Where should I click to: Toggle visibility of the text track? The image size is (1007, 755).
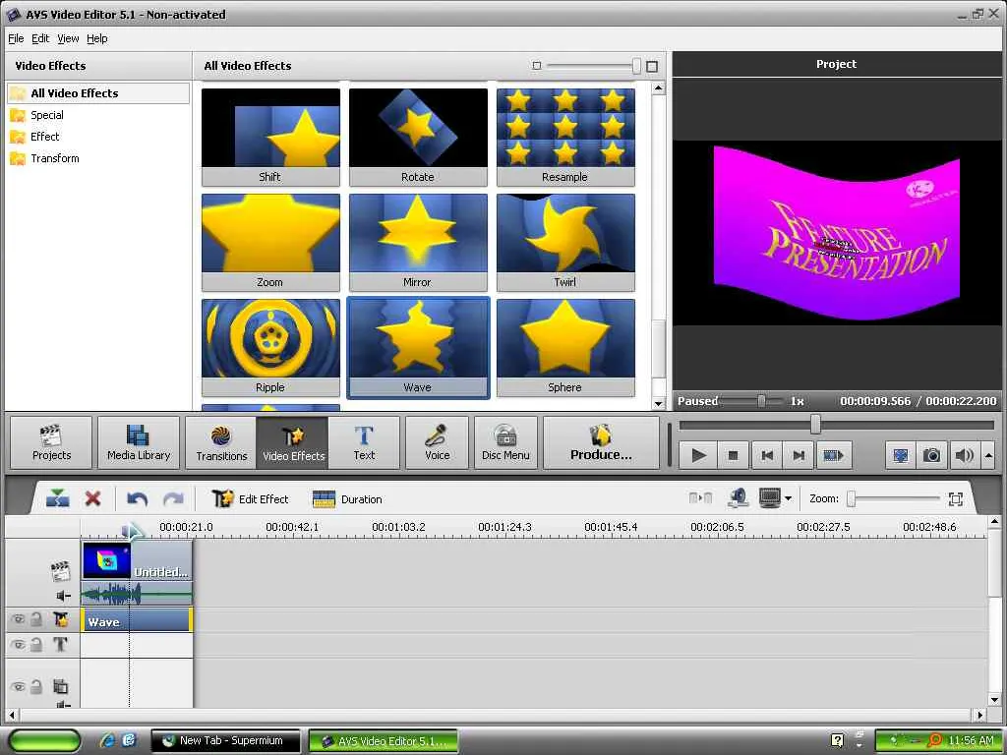[x=18, y=644]
